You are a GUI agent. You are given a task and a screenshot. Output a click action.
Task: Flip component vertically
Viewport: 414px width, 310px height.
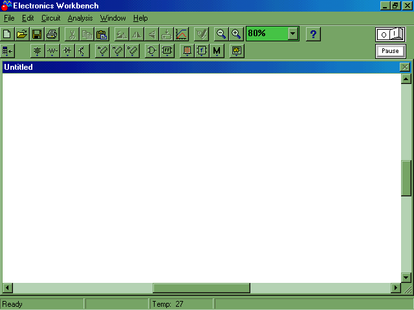point(151,34)
